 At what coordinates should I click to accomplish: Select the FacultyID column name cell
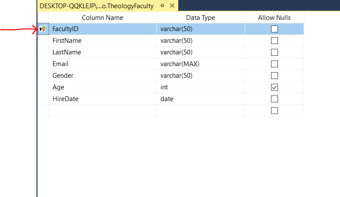102,29
